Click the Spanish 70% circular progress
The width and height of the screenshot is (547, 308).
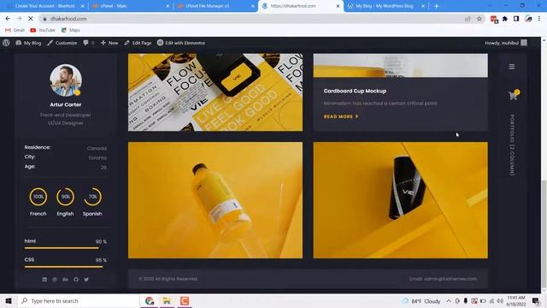point(92,197)
